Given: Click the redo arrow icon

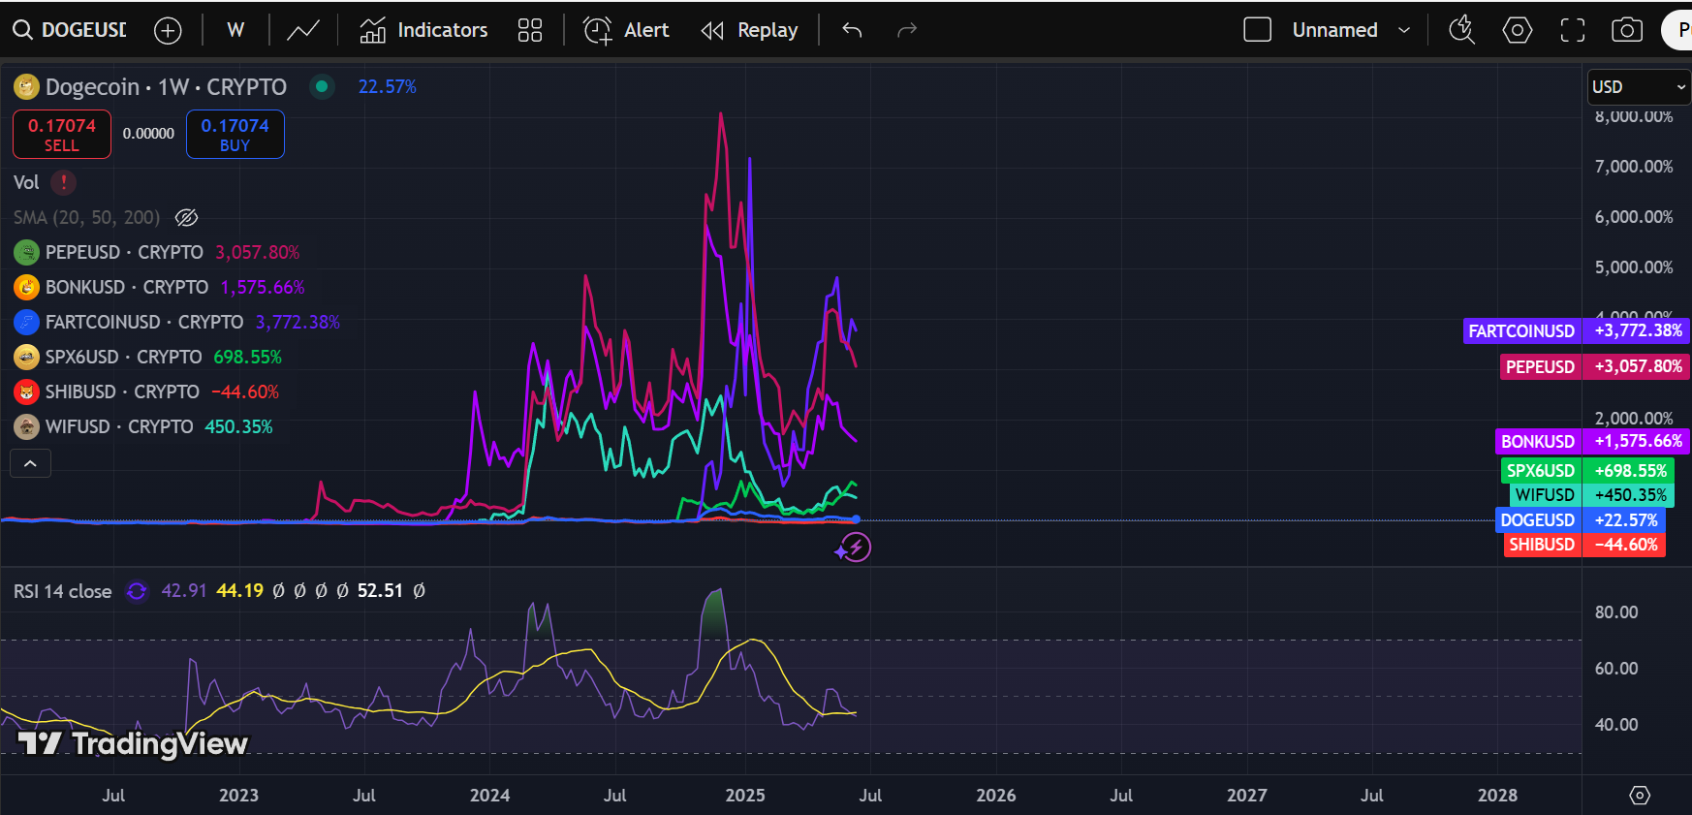Looking at the screenshot, I should (906, 31).
